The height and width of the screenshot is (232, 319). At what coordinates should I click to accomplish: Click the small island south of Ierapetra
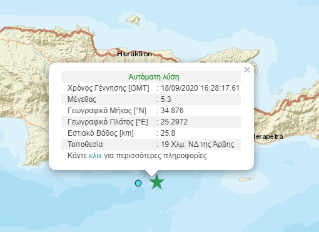246,179
